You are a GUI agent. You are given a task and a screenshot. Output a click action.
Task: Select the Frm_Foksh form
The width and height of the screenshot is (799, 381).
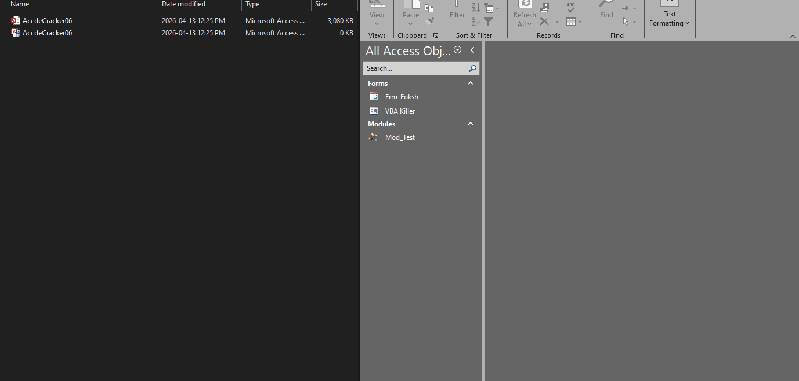(402, 97)
